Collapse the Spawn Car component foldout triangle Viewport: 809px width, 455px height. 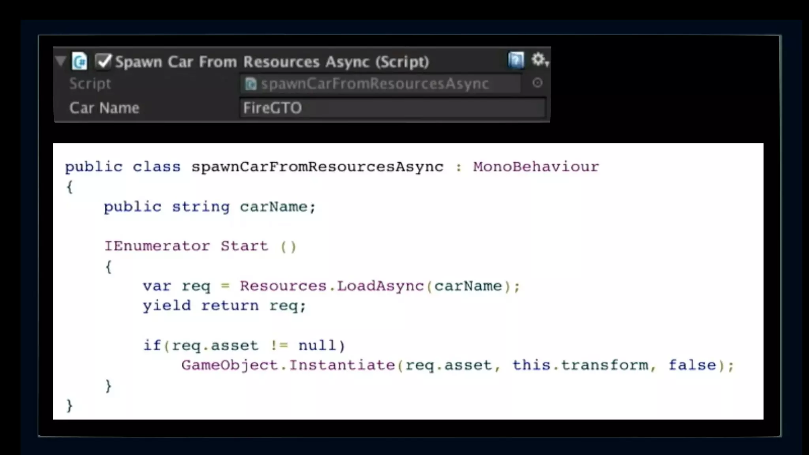[x=61, y=61]
